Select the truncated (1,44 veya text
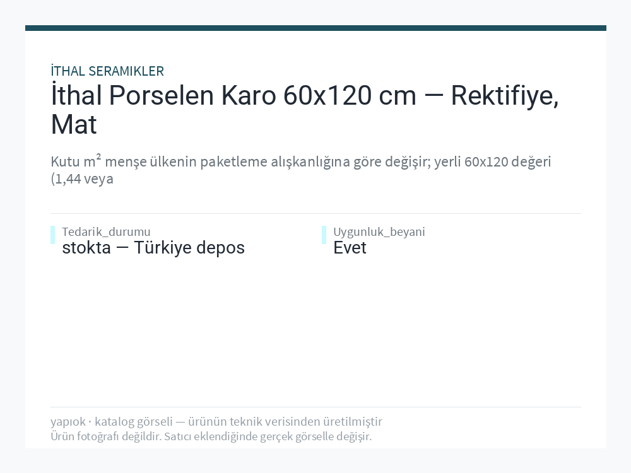The height and width of the screenshot is (473, 631). point(82,178)
